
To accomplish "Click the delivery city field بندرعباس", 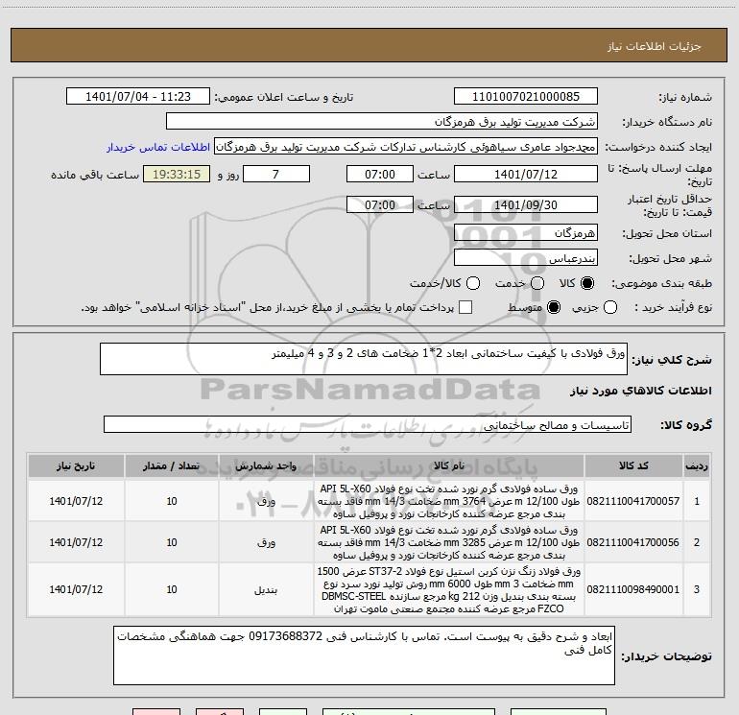I will coord(526,258).
